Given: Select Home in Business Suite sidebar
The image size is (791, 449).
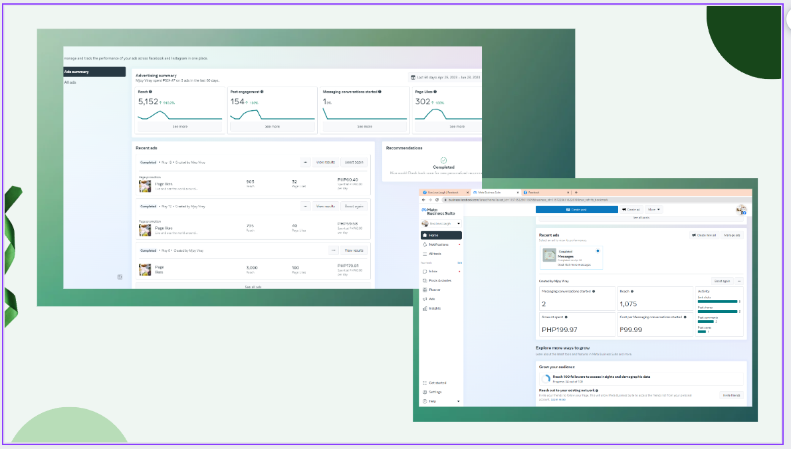Looking at the screenshot, I should (441, 235).
